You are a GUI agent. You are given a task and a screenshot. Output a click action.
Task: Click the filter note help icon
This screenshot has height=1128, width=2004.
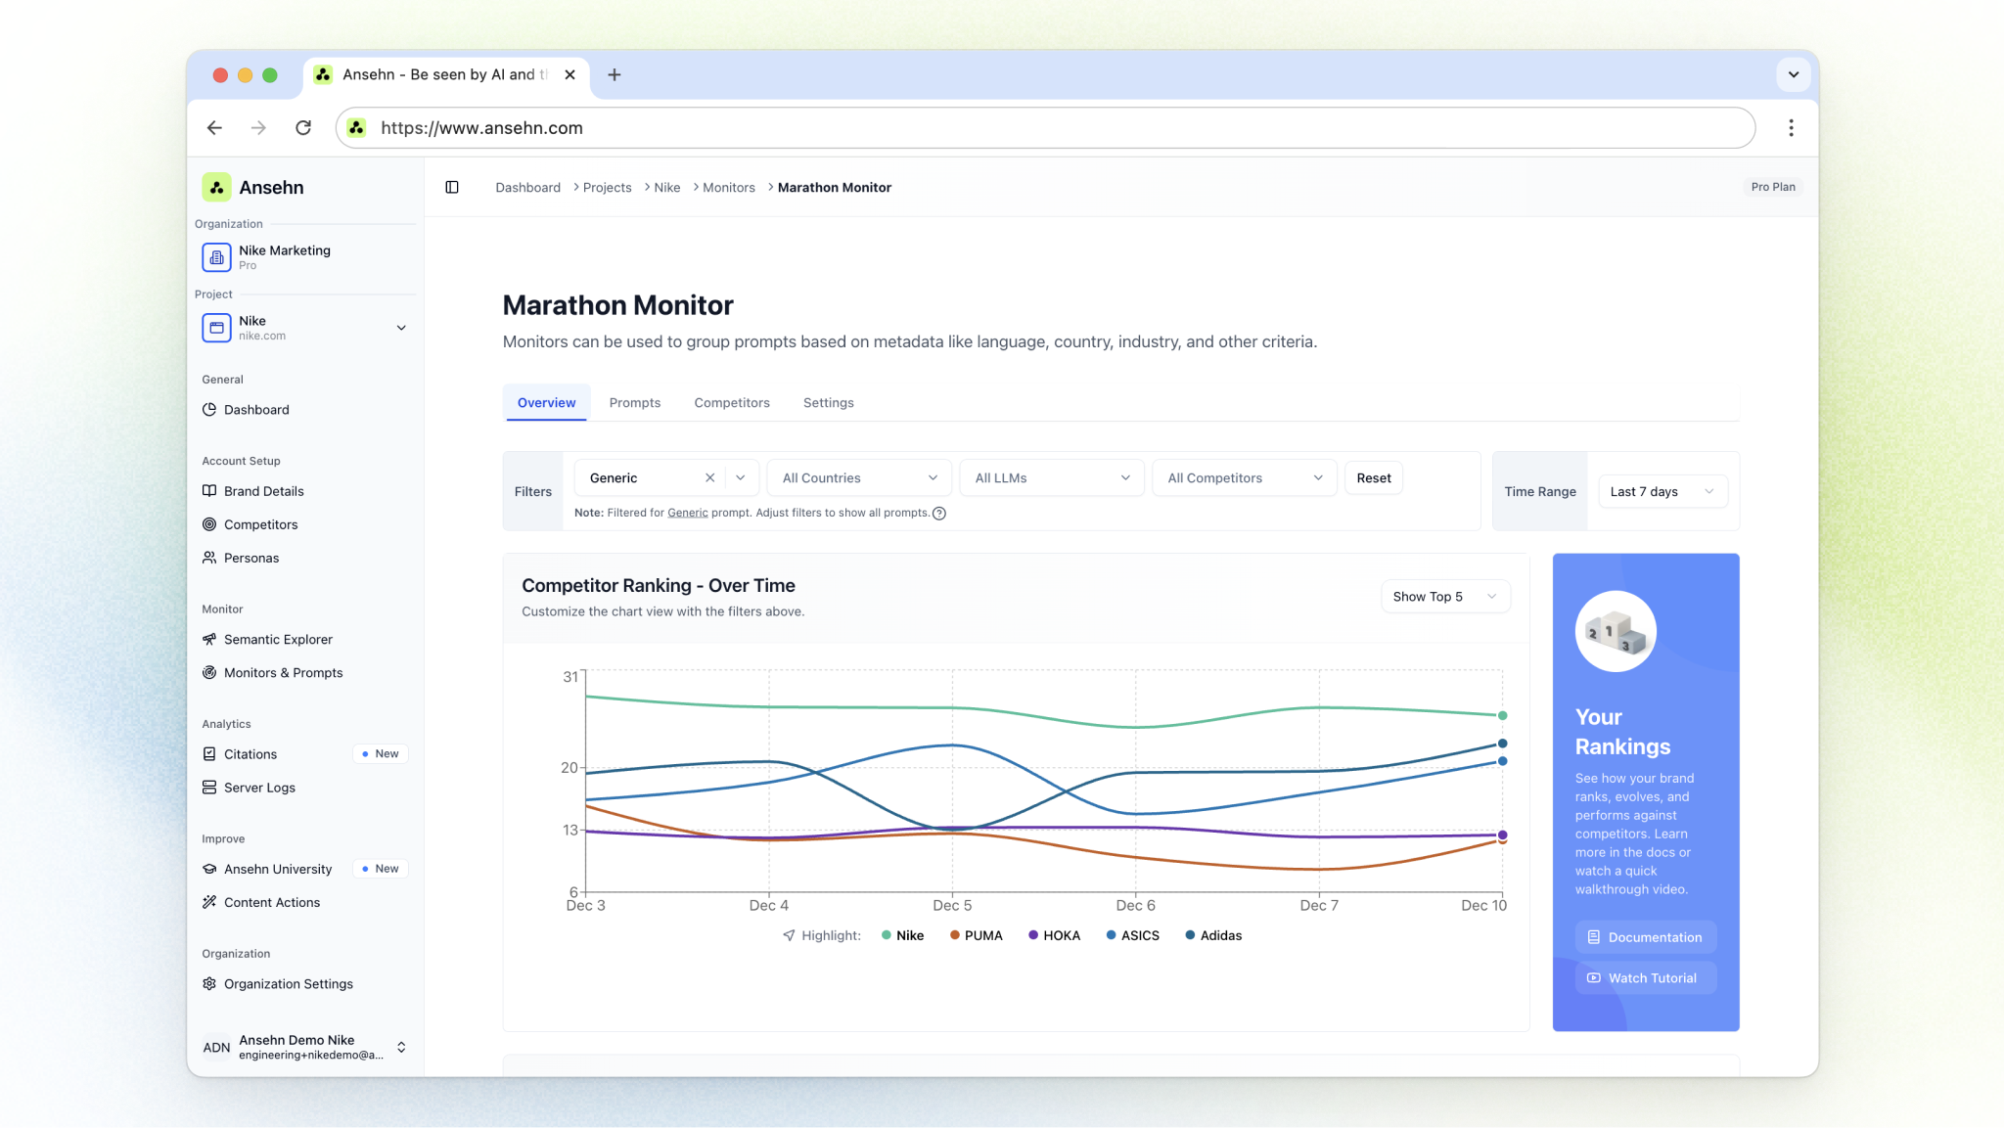[x=939, y=513]
